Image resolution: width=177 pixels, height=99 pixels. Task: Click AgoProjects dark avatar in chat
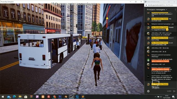coord(148,76)
